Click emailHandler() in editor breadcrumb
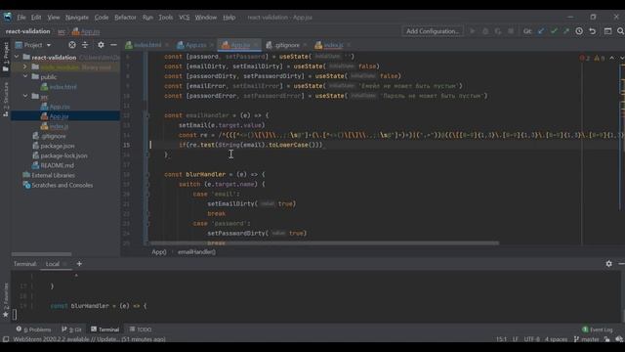625x352 pixels. click(196, 252)
